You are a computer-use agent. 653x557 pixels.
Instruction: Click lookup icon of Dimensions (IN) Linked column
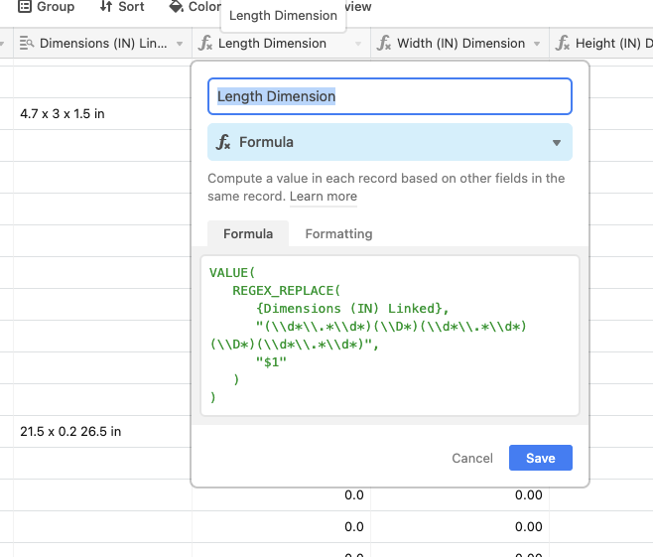click(27, 43)
